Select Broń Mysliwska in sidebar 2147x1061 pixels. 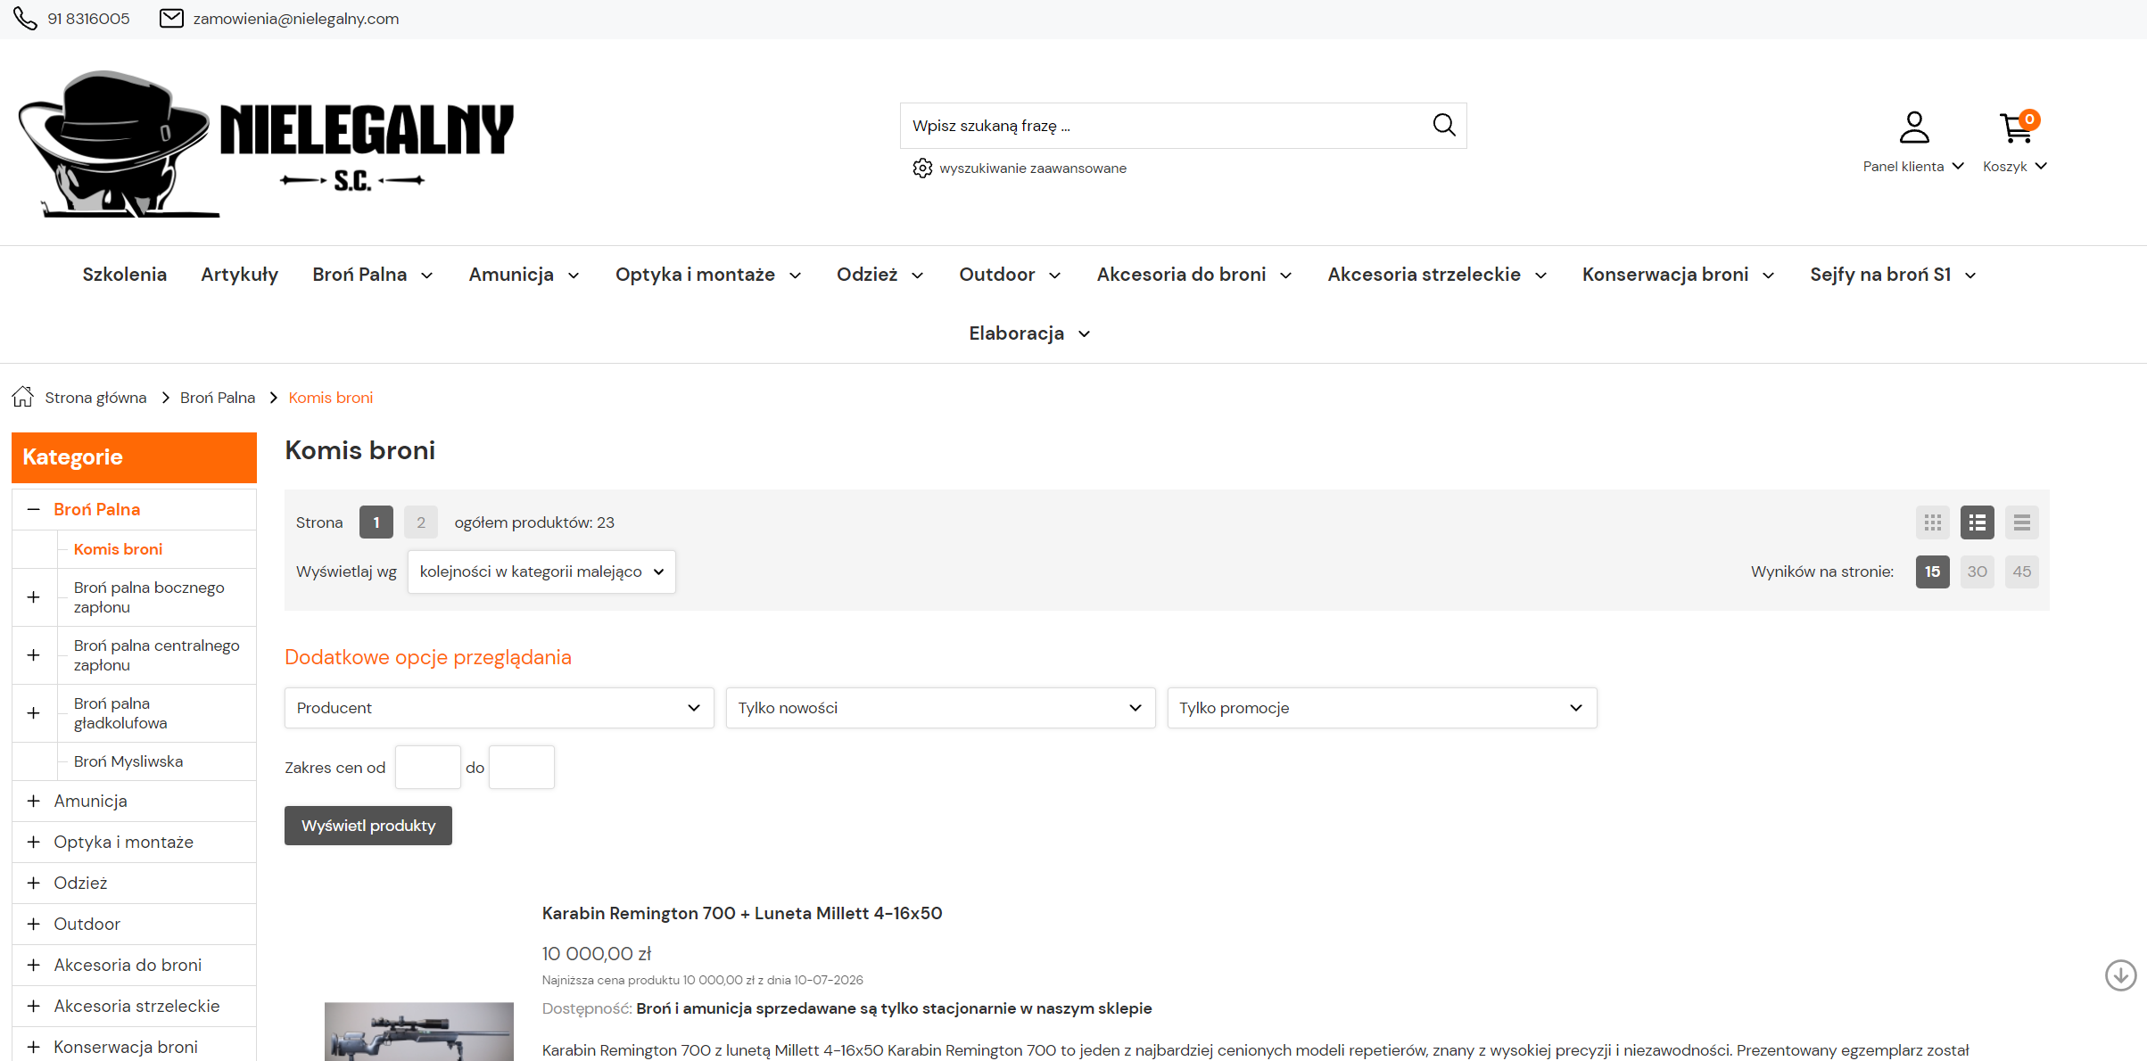(x=128, y=761)
